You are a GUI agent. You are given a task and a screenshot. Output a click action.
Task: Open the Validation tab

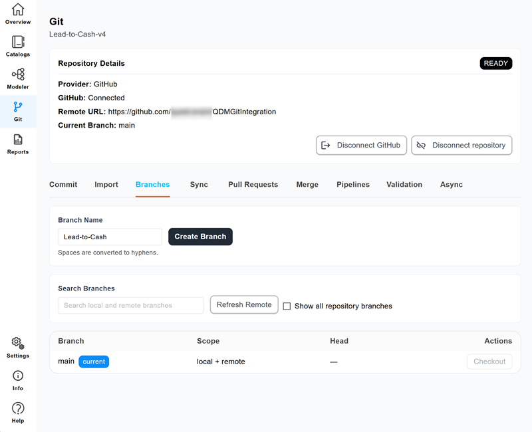[x=404, y=185]
